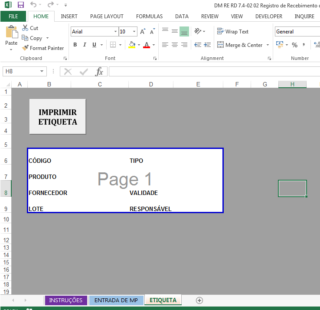Open the FILE tab
The height and width of the screenshot is (310, 320).
(13, 16)
